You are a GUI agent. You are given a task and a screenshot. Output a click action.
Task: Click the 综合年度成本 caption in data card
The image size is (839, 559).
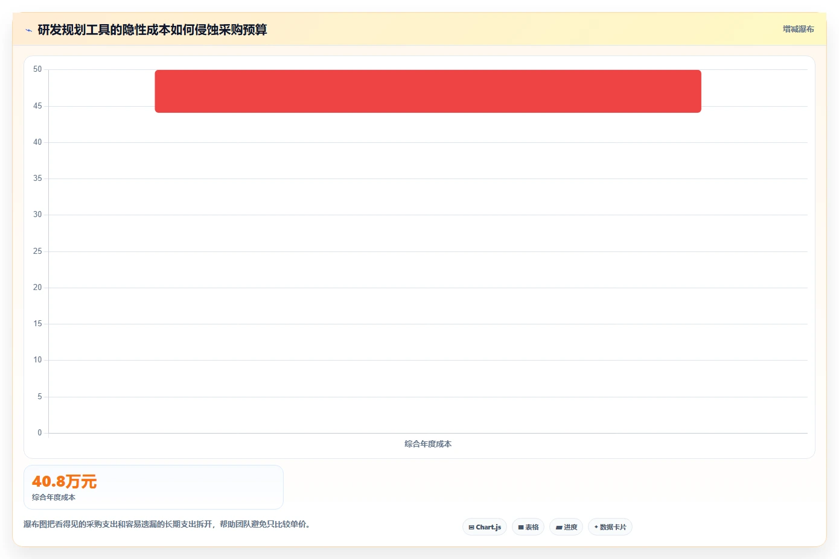click(54, 497)
